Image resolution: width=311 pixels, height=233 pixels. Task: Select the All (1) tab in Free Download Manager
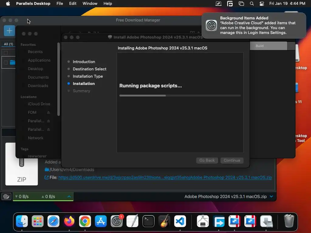8,44
